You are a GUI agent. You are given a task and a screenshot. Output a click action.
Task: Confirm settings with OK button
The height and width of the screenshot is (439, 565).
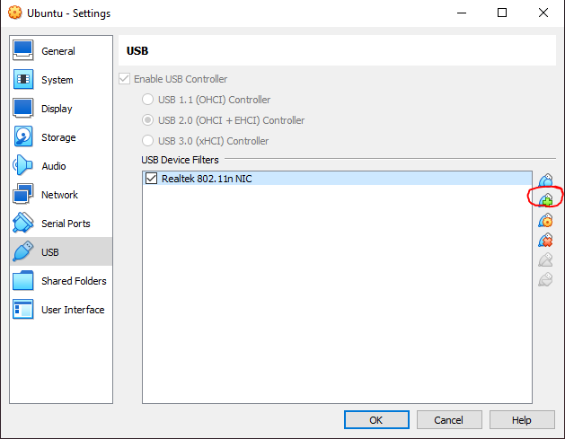coord(376,420)
